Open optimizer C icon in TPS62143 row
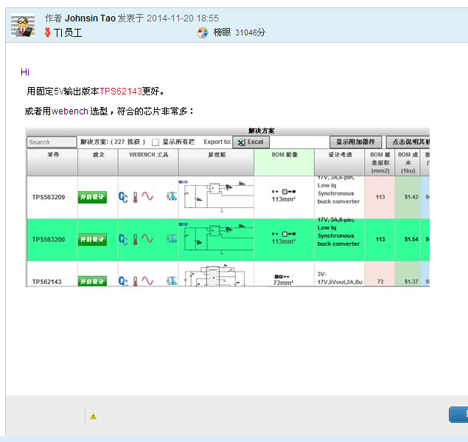 point(123,281)
